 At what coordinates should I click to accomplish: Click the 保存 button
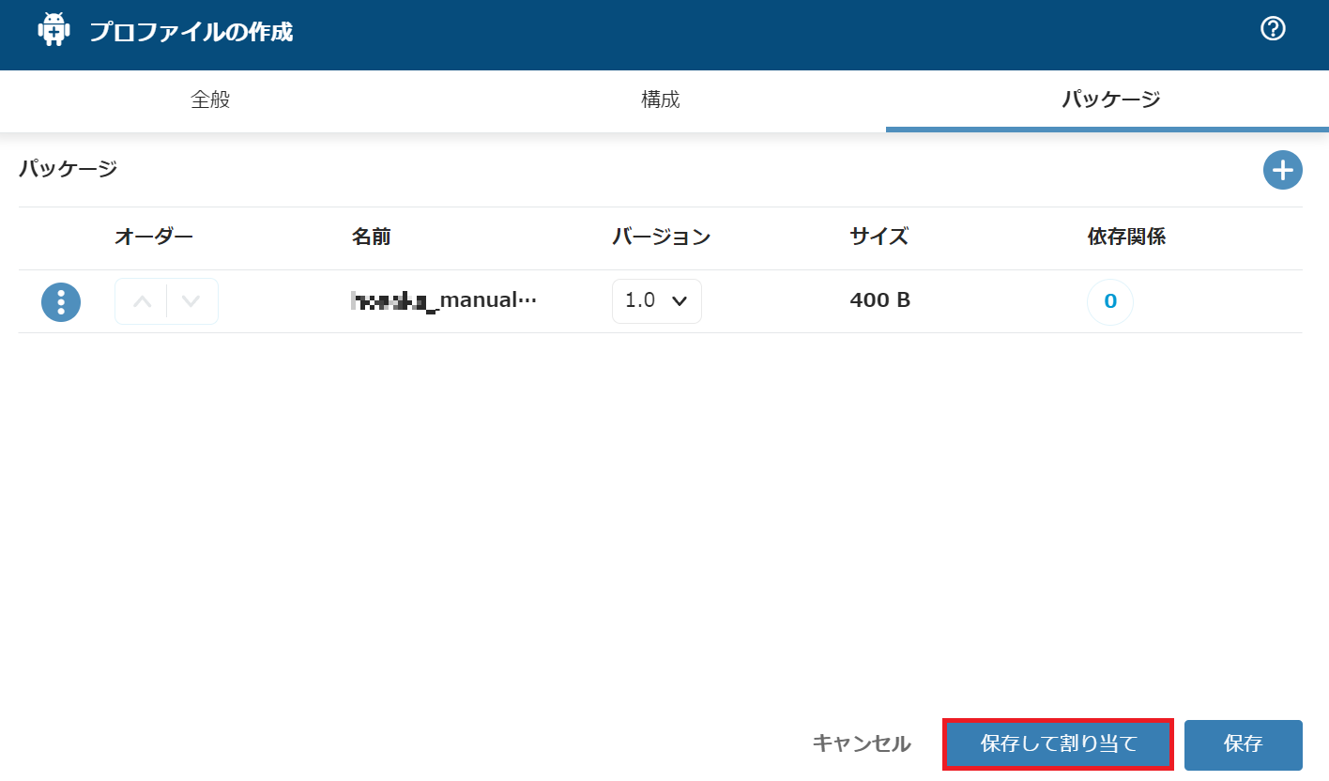pos(1244,744)
